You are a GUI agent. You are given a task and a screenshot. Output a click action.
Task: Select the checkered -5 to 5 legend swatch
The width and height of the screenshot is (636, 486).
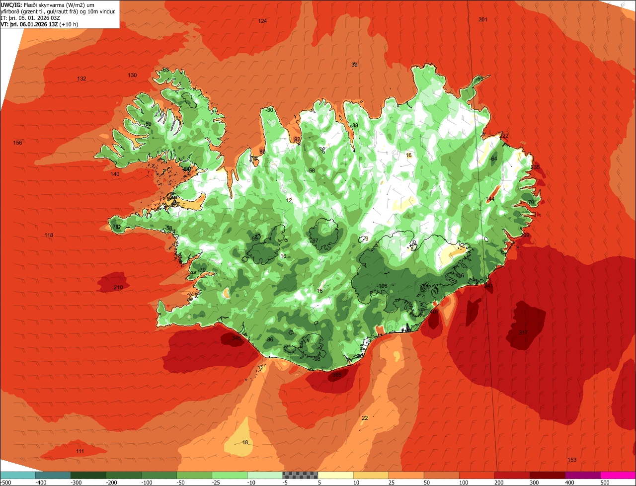coord(301,475)
